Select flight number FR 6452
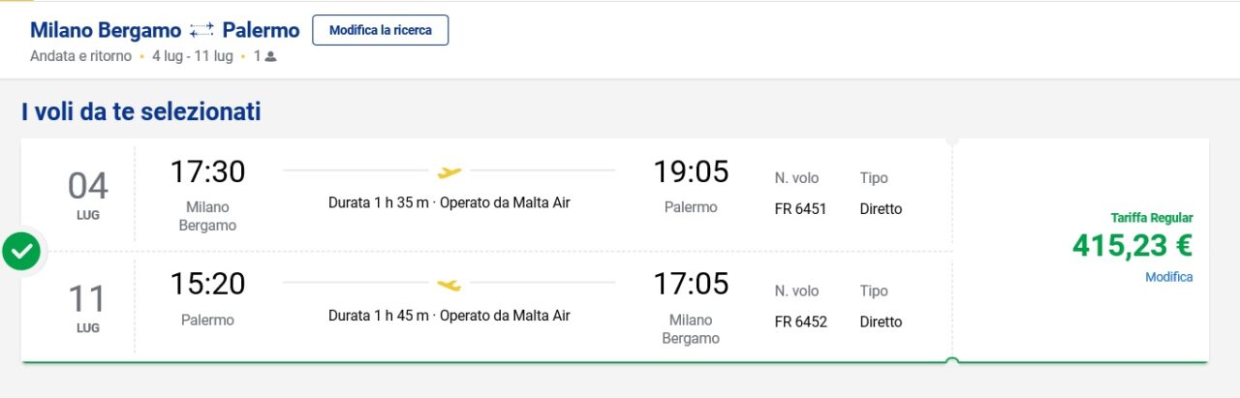Screen dimensions: 1240x398 point(800,321)
